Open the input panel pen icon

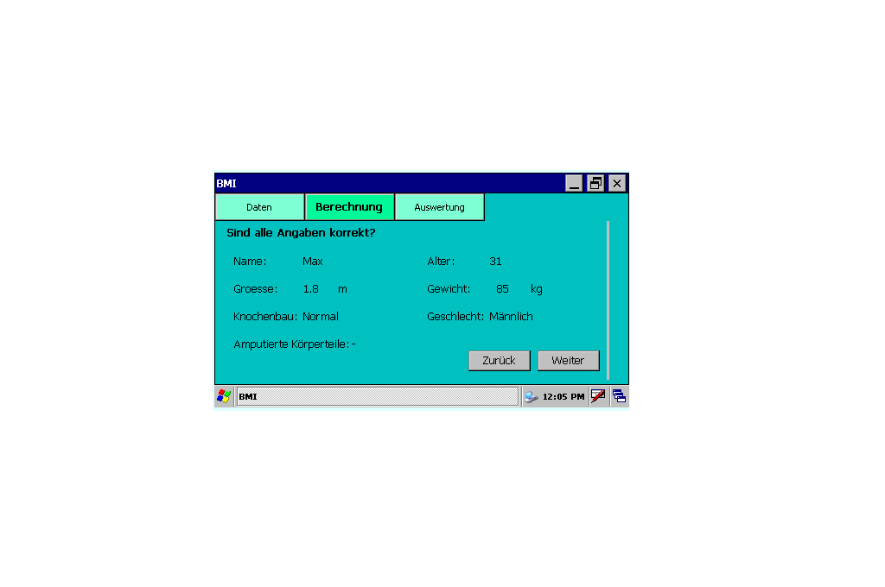tap(598, 396)
